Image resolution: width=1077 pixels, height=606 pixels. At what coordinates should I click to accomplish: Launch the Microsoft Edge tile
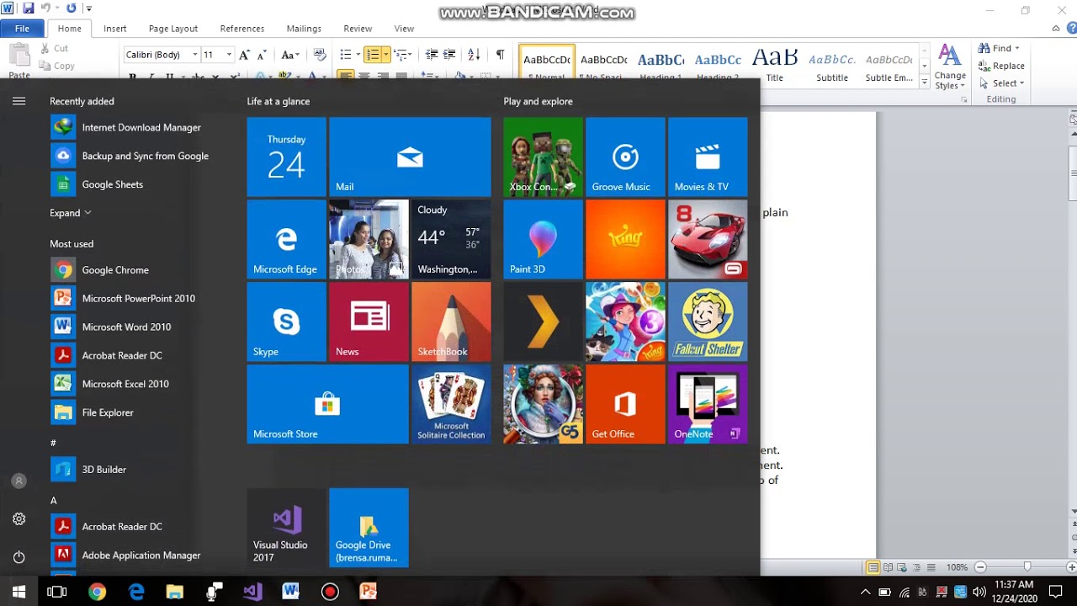coord(286,239)
